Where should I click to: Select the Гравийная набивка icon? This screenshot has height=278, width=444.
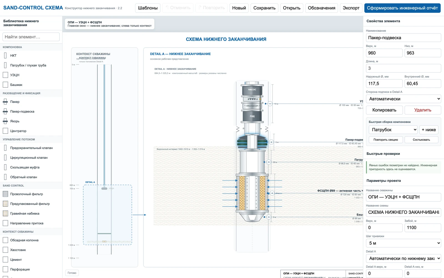[5, 214]
